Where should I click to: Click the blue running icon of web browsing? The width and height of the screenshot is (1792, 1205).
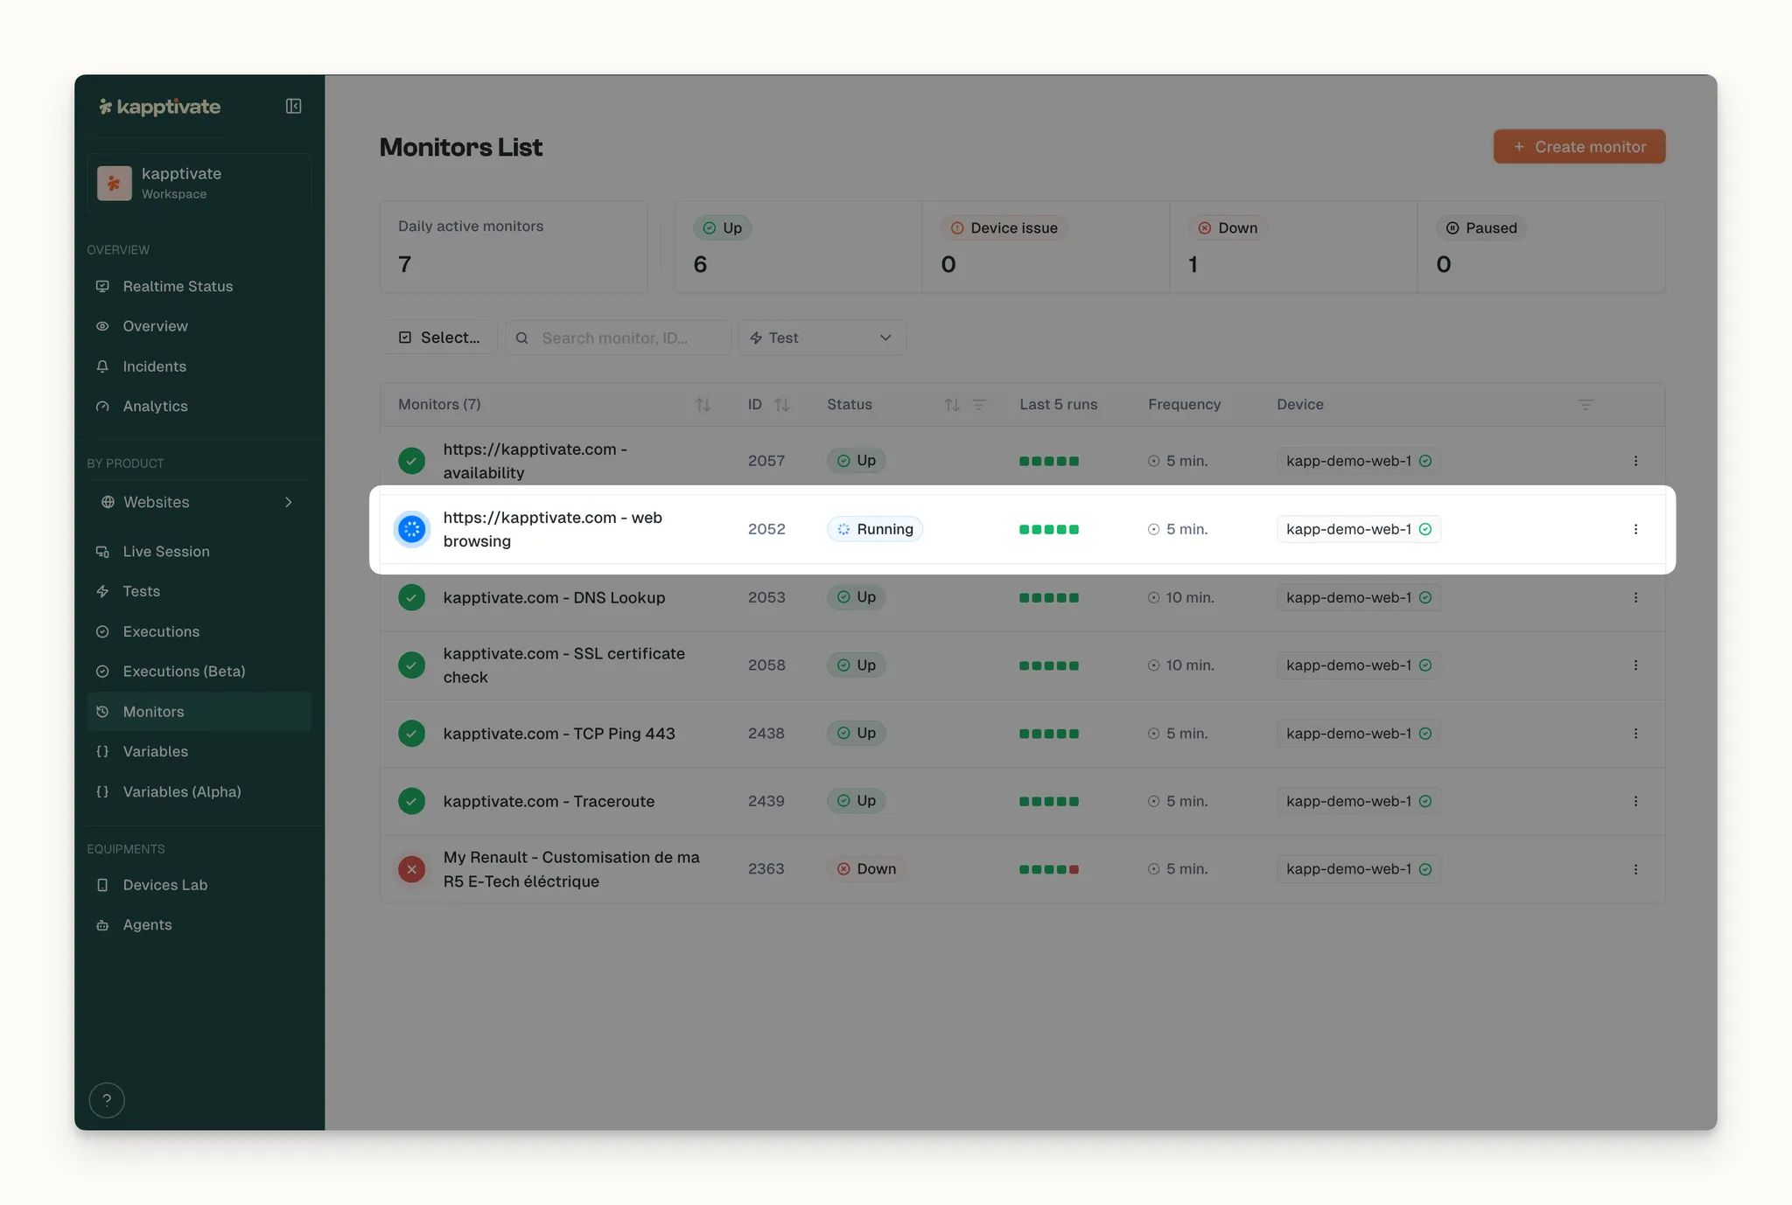coord(411,529)
